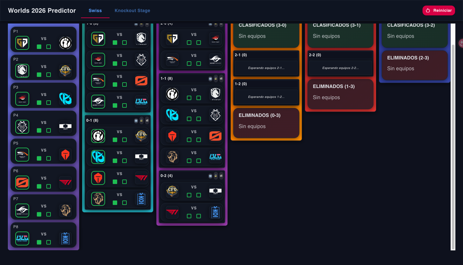463x265 pixels.
Task: Pick Invictus Gaming's logo in match P1
Action: 65,43
